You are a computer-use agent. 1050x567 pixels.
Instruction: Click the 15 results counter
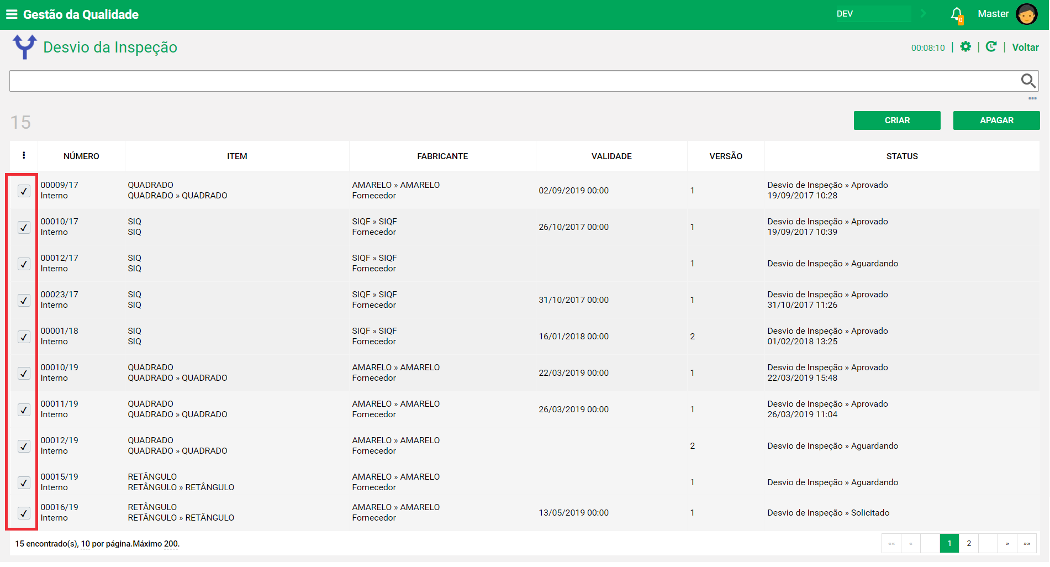21,122
